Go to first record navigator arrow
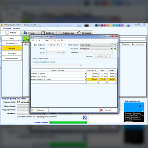Viewport: 148px width, 148px height. coord(33,40)
